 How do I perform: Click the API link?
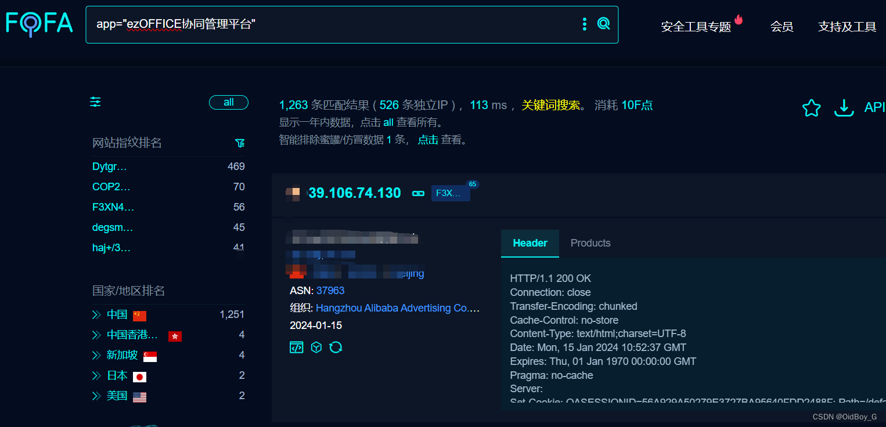click(874, 107)
